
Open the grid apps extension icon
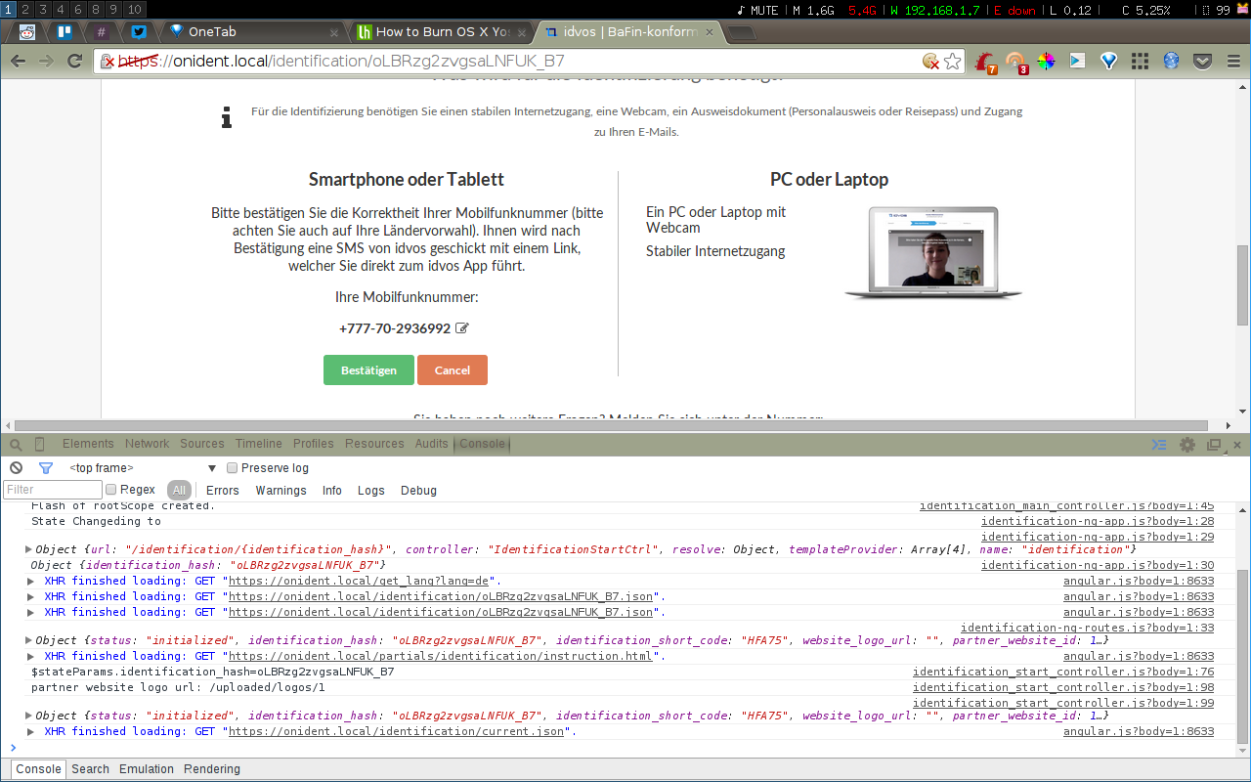click(x=1140, y=61)
